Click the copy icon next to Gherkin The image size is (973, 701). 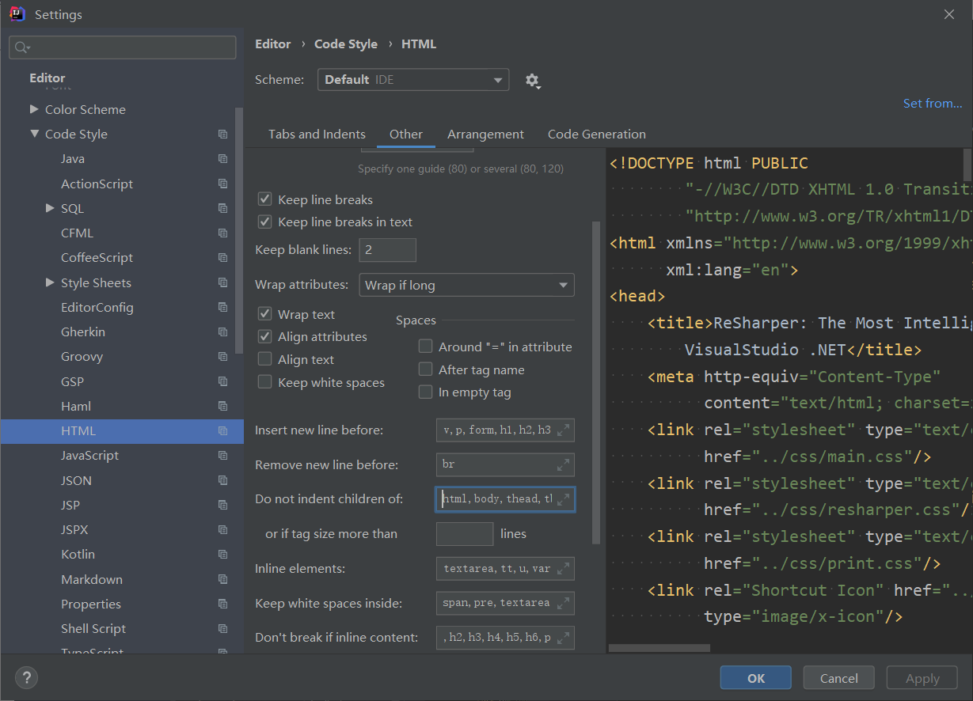point(222,332)
